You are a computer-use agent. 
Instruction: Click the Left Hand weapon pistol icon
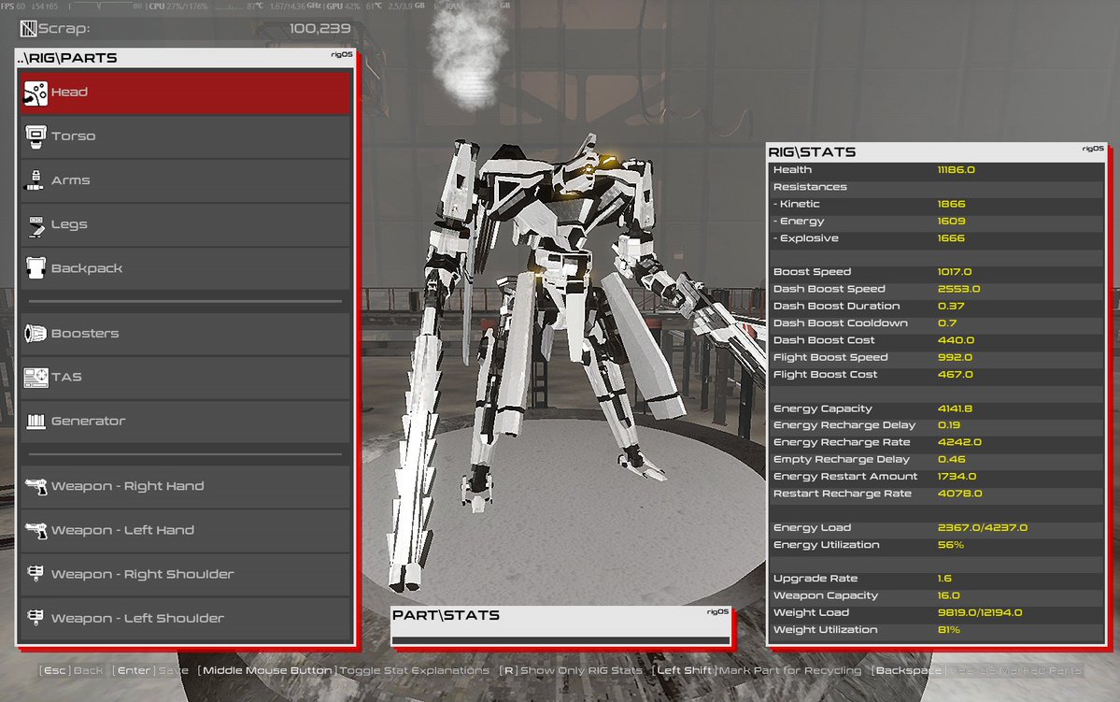(35, 530)
